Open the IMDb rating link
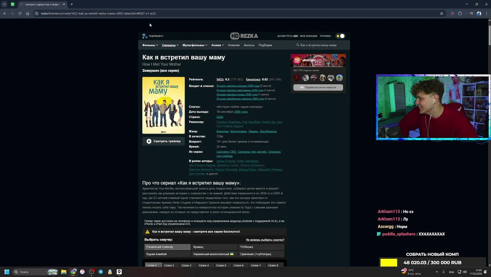 point(220,79)
